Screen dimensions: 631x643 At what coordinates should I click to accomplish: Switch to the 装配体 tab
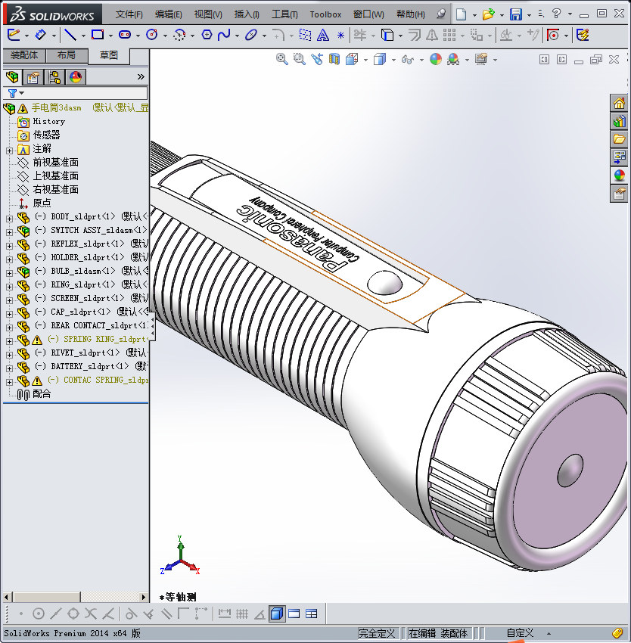pos(23,55)
